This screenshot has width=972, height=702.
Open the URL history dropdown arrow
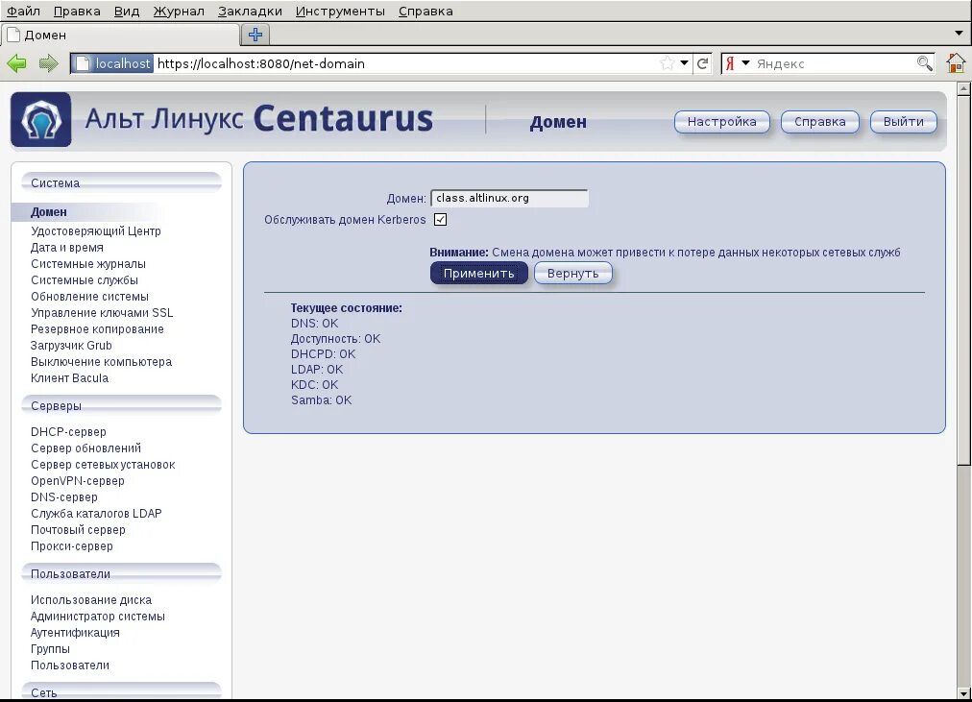click(684, 63)
